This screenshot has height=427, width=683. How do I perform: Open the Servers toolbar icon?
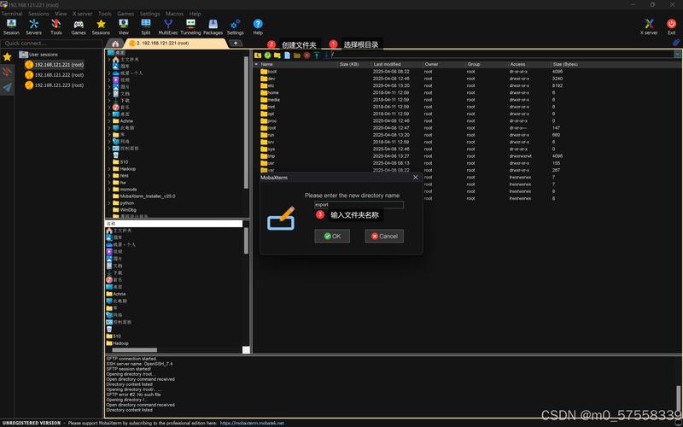tap(33, 26)
